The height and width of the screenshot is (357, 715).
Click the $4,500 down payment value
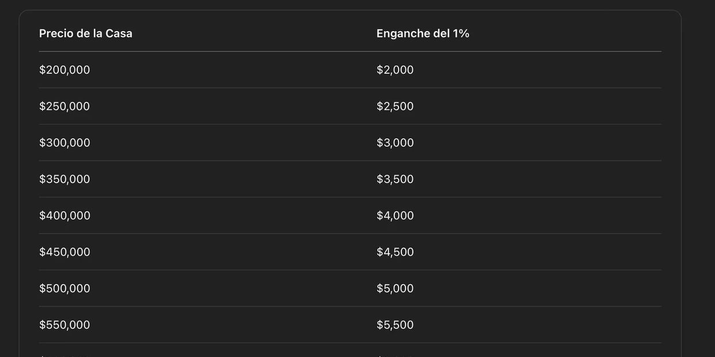click(395, 252)
